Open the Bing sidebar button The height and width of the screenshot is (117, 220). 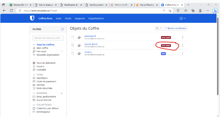click(x=215, y=11)
